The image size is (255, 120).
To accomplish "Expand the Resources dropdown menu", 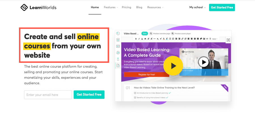I will (x=155, y=7).
